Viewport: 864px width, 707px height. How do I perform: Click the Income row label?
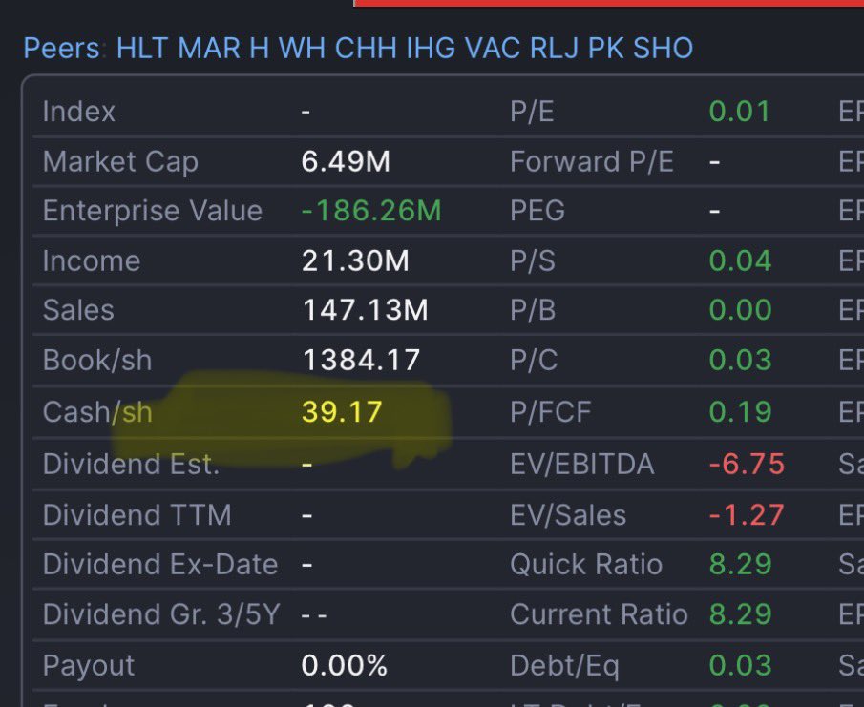point(92,260)
